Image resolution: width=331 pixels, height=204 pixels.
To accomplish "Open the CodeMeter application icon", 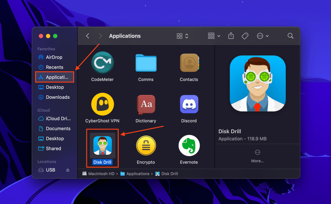I will pos(103,63).
